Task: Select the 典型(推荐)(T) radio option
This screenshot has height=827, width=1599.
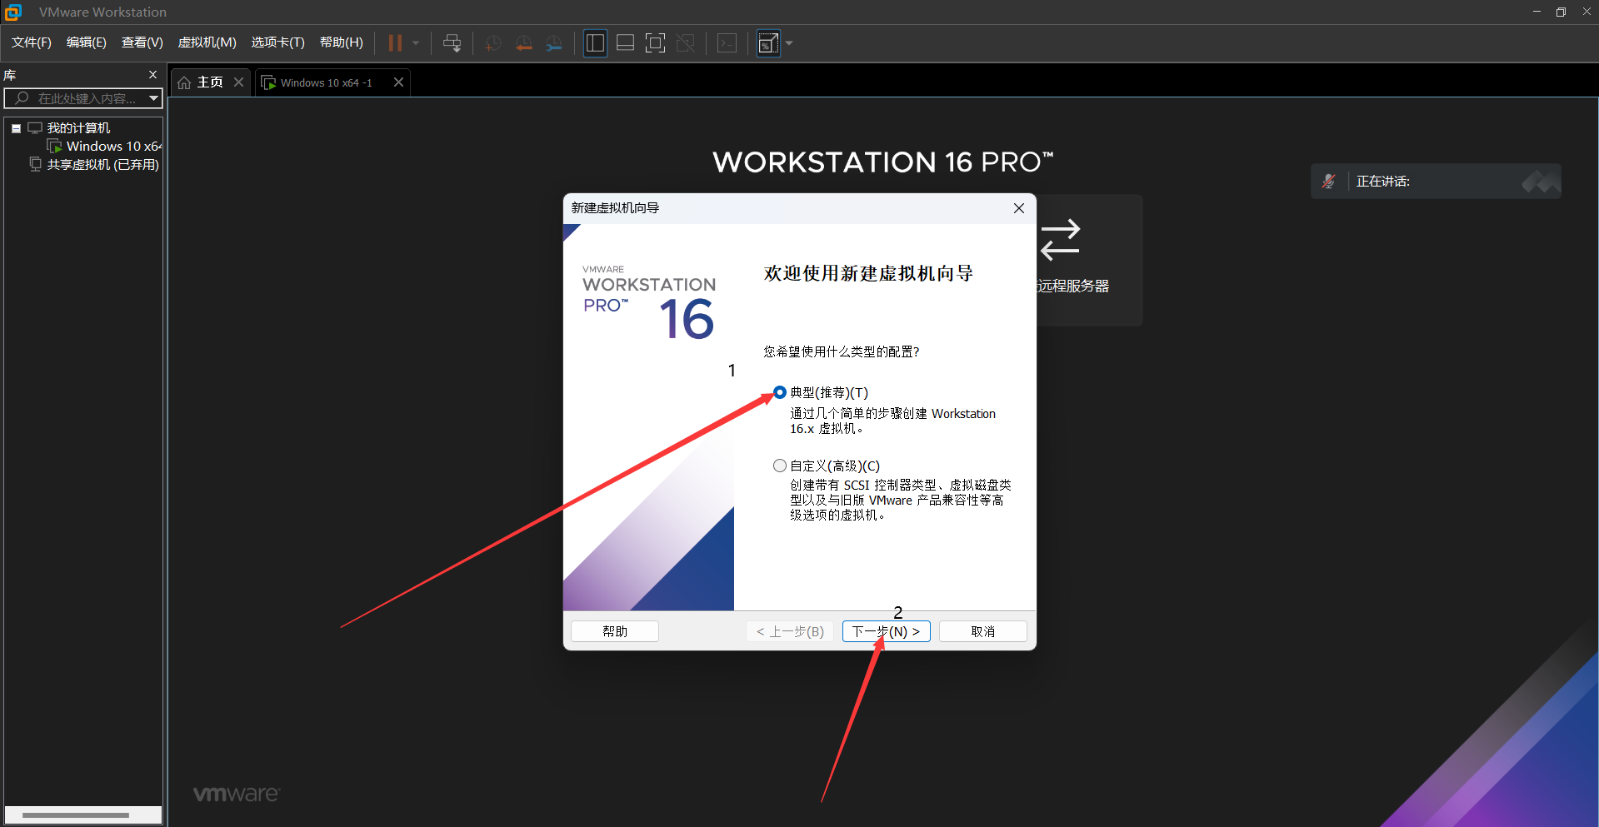Action: pos(780,392)
